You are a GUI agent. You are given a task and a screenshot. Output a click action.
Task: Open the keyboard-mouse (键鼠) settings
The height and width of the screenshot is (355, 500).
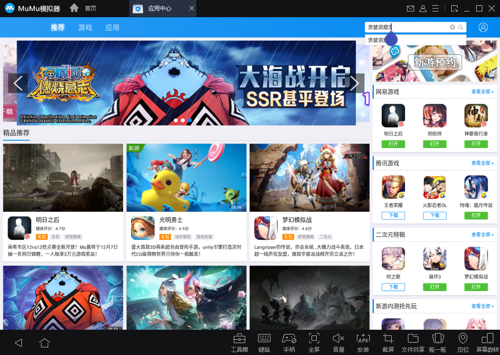(x=264, y=343)
